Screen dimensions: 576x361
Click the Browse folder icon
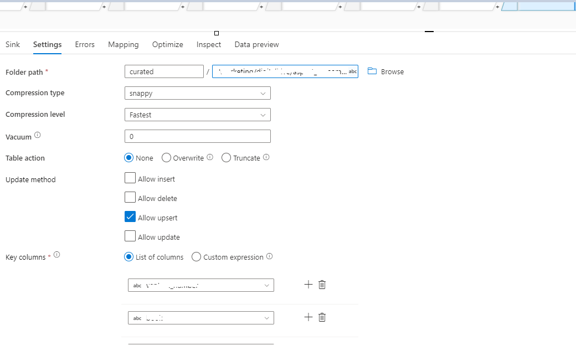372,71
